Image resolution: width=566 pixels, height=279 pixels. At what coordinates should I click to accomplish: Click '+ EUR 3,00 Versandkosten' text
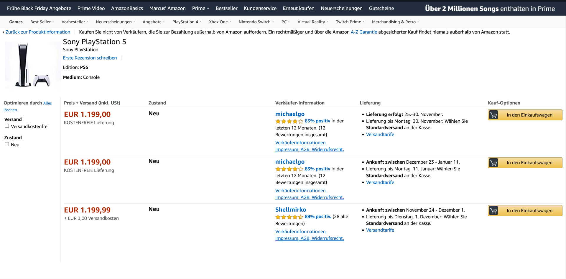click(x=91, y=218)
